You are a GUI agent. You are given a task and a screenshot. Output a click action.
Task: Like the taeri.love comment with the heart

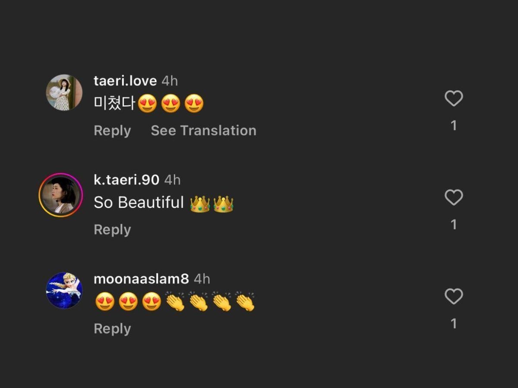click(454, 99)
